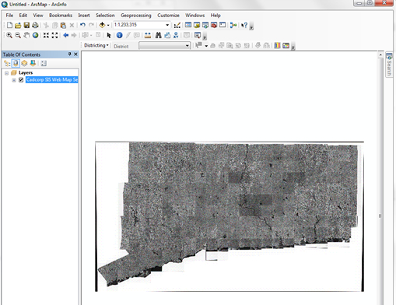The width and height of the screenshot is (396, 305).
Task: List By Visibility in Table Of Contents
Action: pyautogui.click(x=24, y=63)
